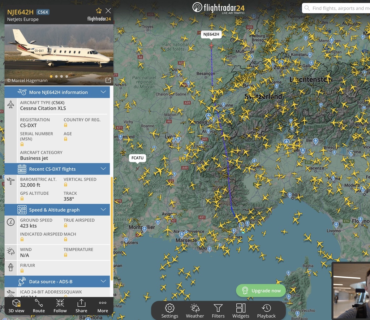Open the 3D view of the flight
The width and height of the screenshot is (370, 320).
[16, 306]
